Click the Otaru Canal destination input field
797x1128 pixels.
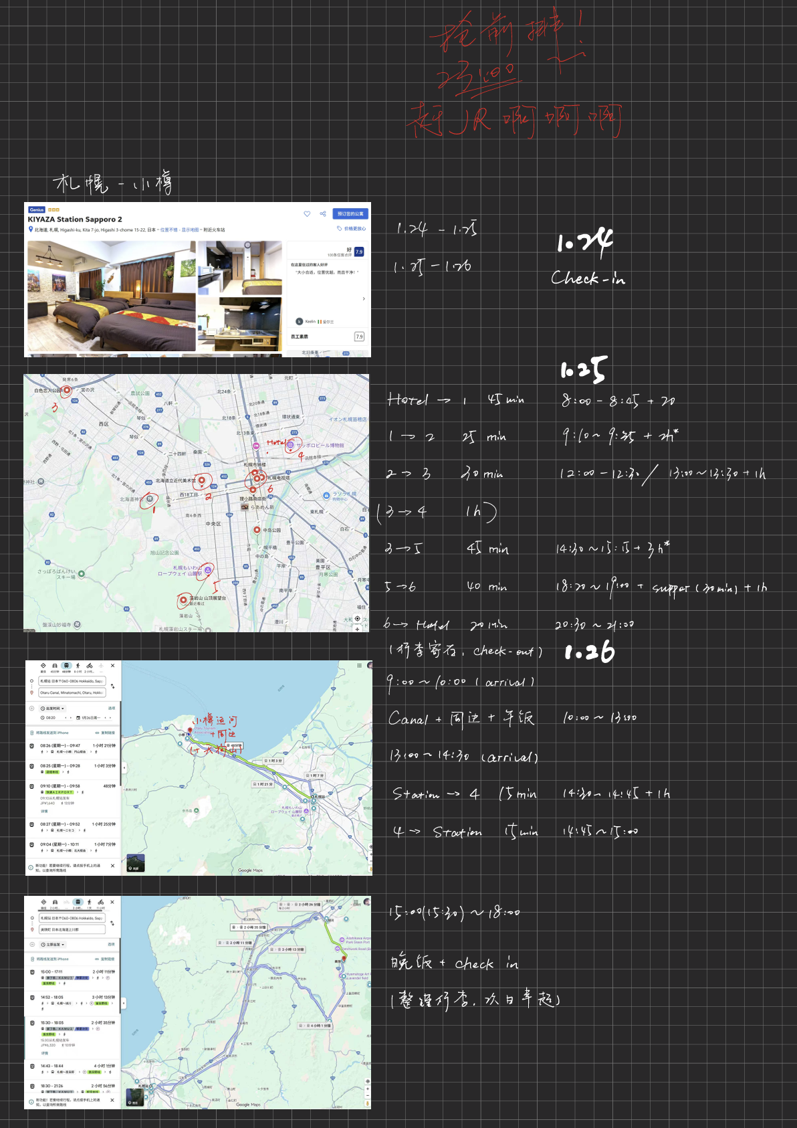point(72,692)
